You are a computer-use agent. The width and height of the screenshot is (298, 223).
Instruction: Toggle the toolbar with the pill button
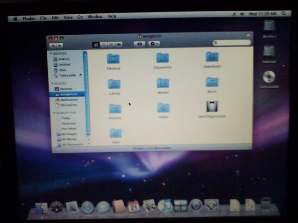pyautogui.click(x=248, y=35)
